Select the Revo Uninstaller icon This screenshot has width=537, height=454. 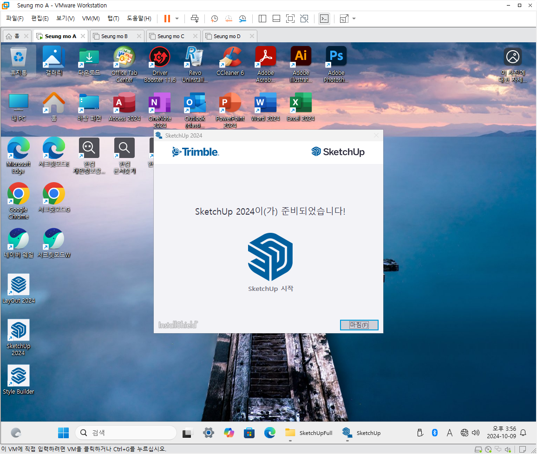[x=195, y=65]
